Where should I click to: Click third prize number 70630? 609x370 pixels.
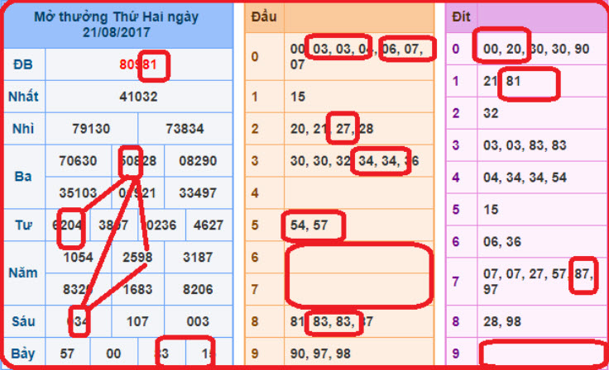click(x=79, y=161)
